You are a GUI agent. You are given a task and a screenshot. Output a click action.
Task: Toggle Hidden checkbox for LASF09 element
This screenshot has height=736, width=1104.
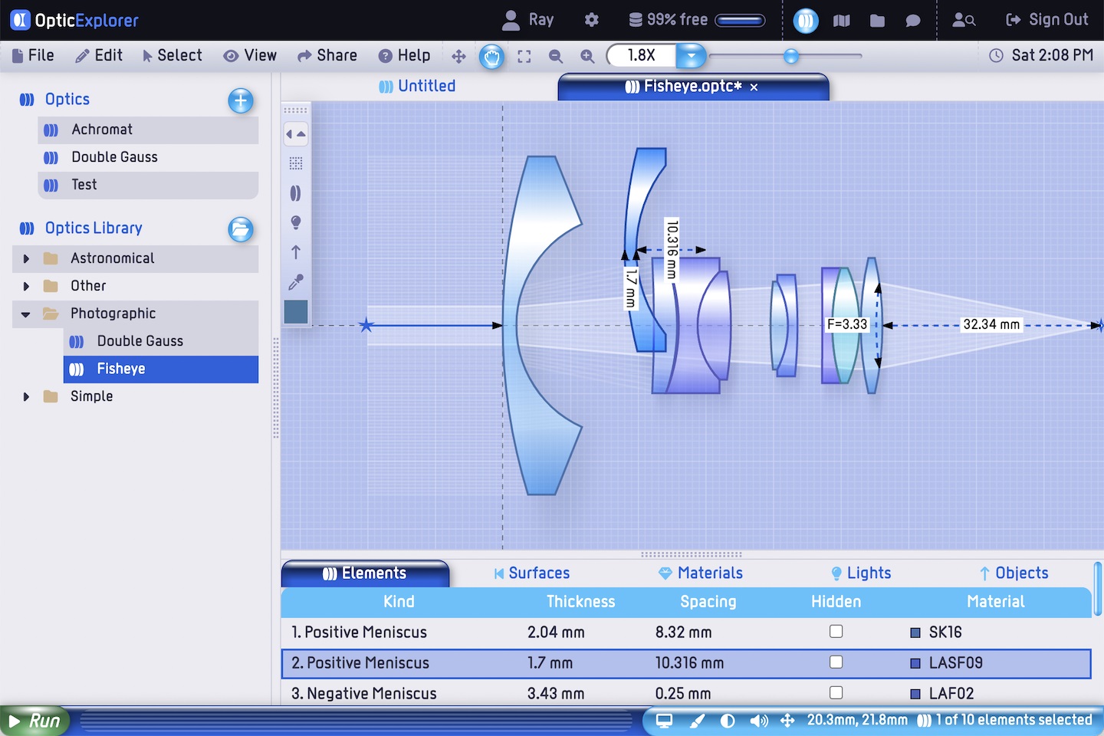(836, 662)
